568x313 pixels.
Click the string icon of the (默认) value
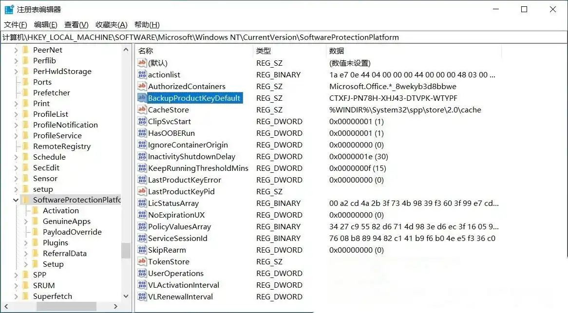(142, 63)
